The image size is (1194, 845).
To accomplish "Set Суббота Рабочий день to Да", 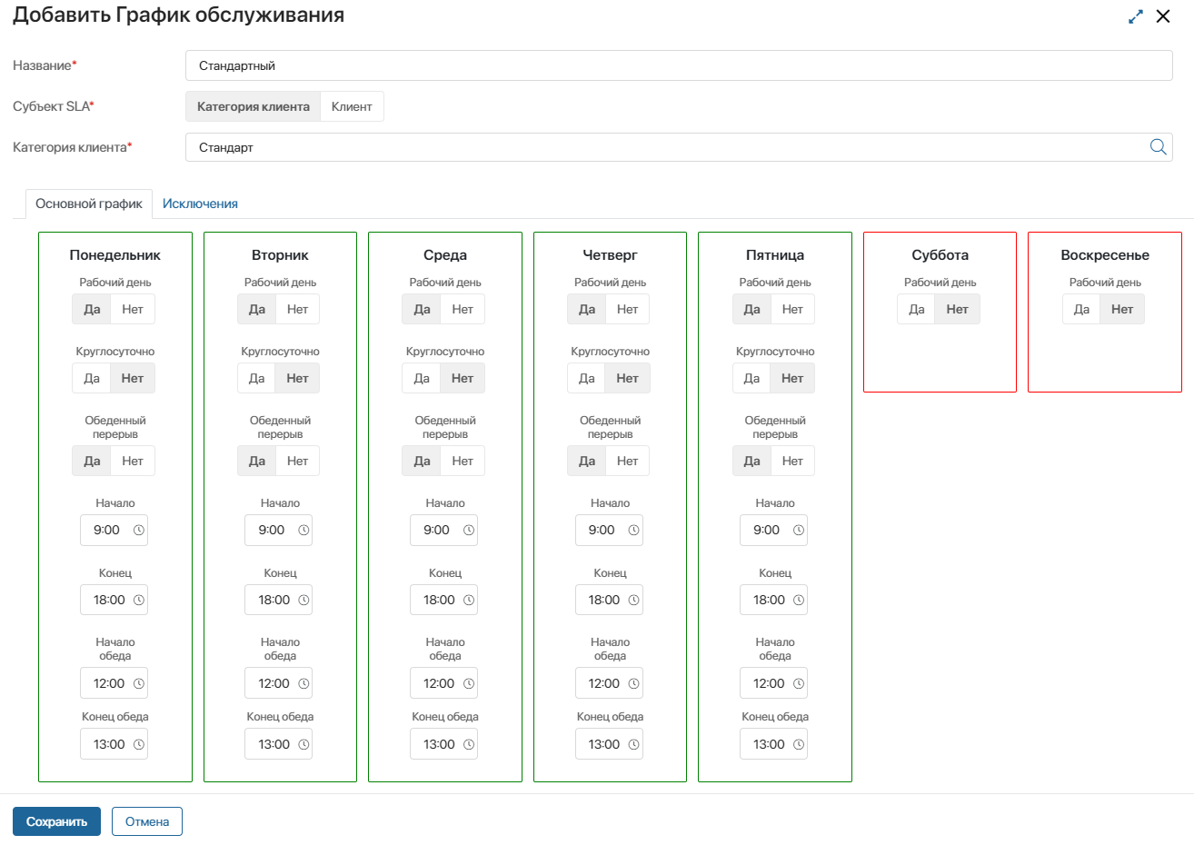I will tap(917, 310).
